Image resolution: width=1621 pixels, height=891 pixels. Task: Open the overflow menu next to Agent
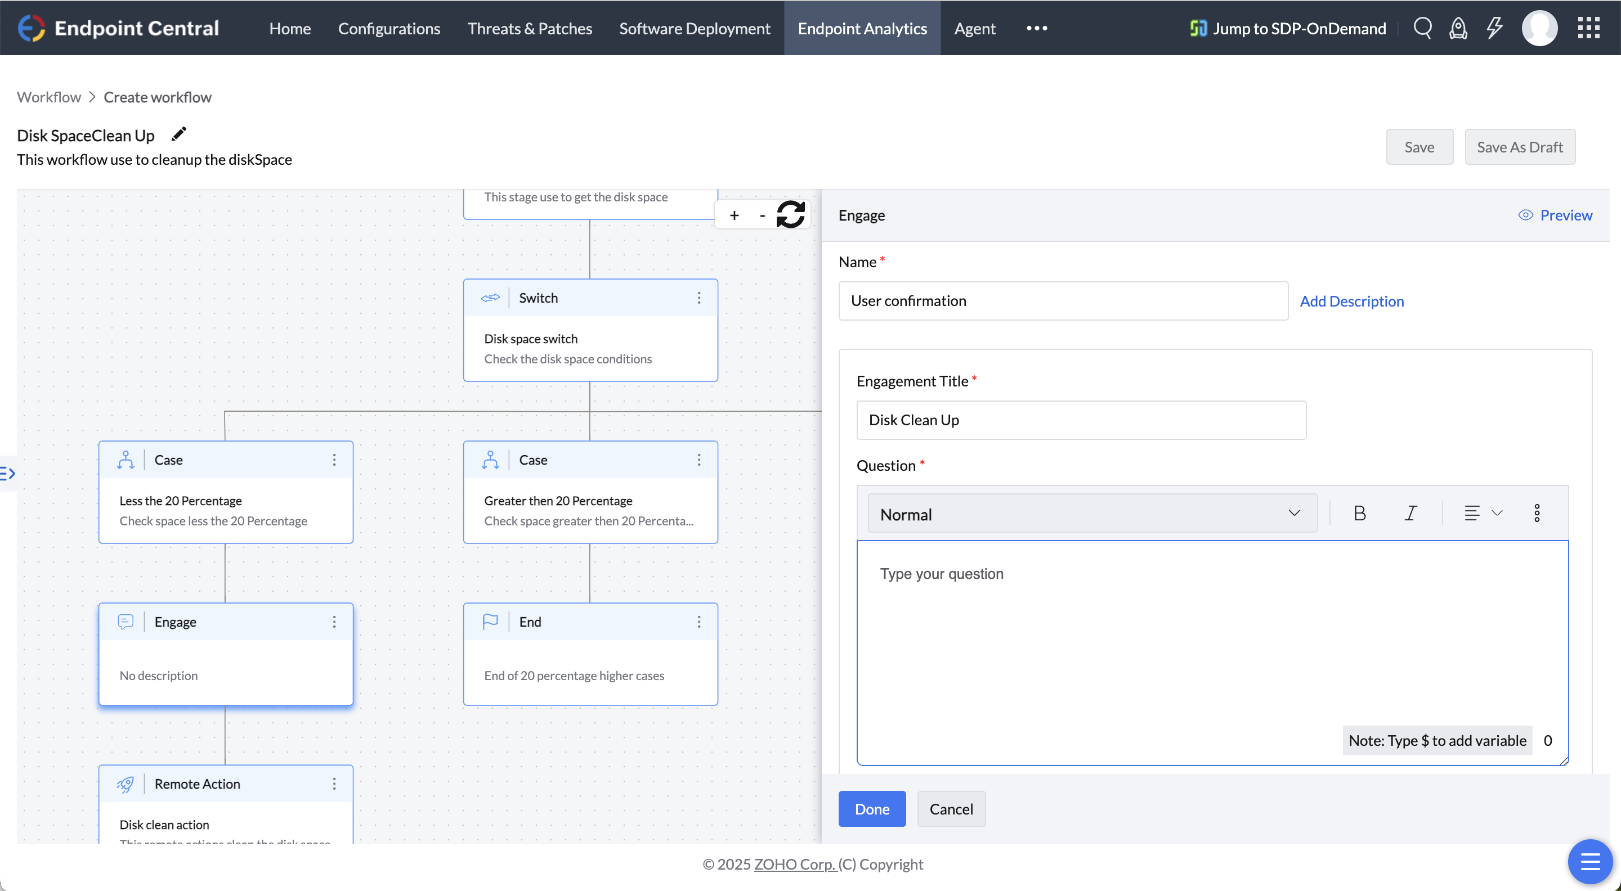[x=1036, y=28]
